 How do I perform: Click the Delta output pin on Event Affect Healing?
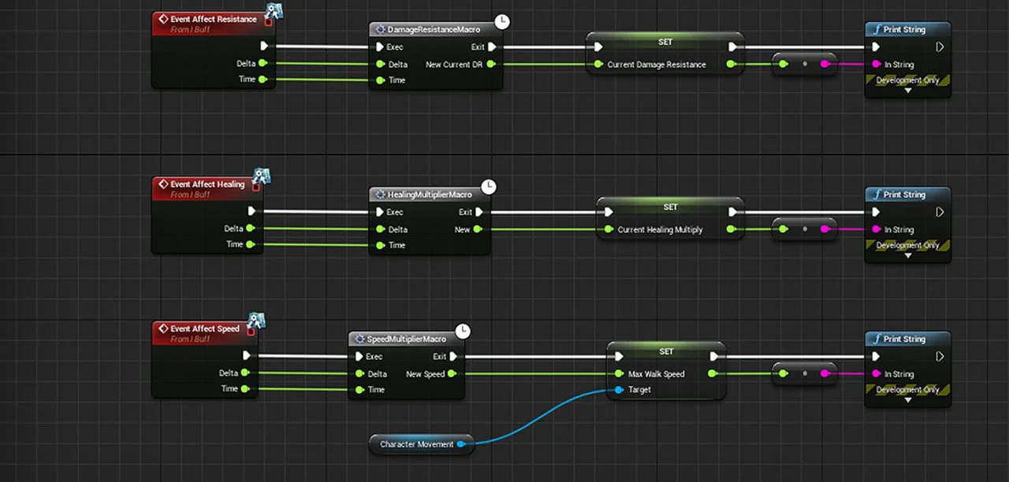point(250,228)
